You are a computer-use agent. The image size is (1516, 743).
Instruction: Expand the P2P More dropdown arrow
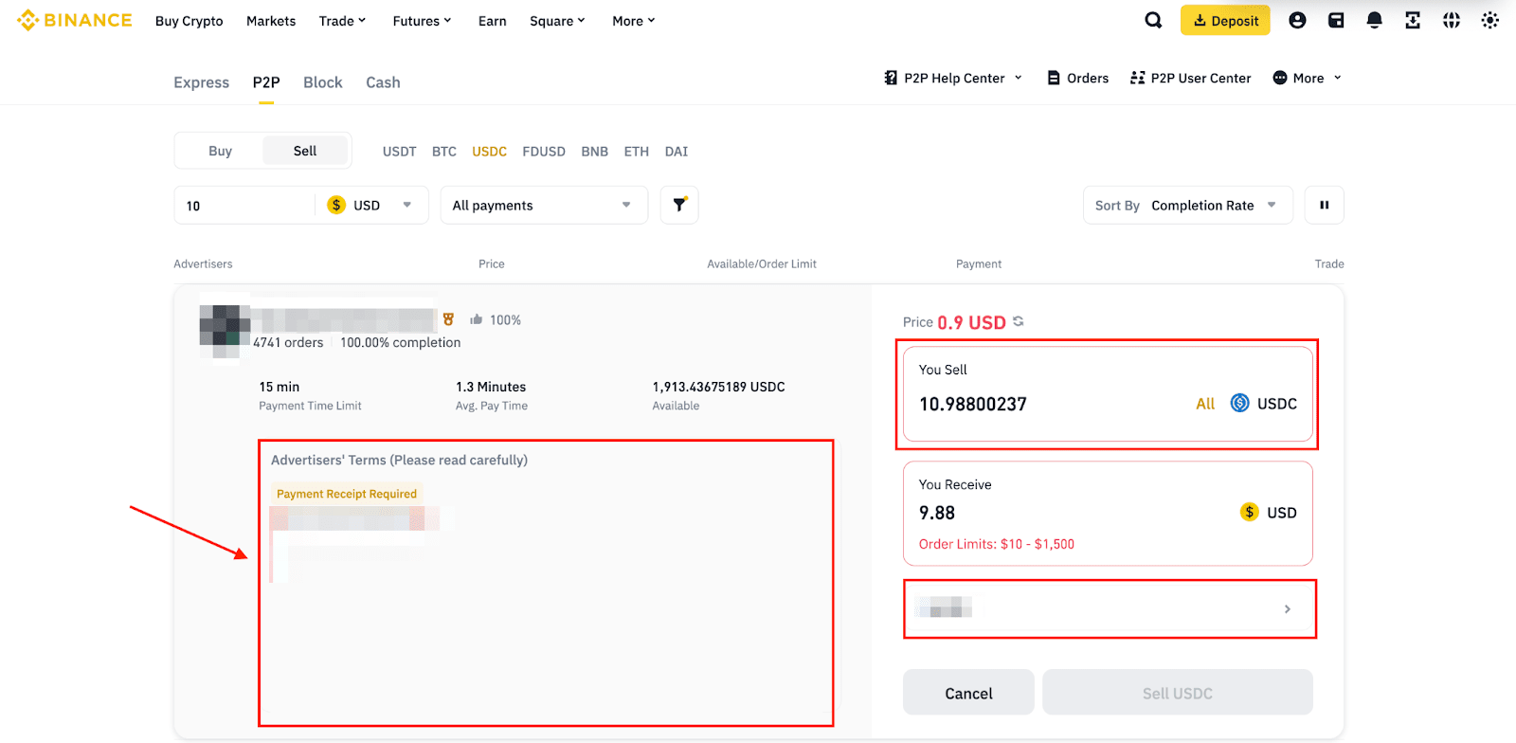coord(1338,78)
